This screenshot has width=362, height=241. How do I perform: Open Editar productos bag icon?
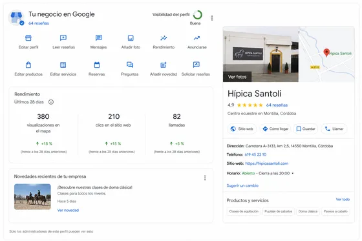pos(28,65)
